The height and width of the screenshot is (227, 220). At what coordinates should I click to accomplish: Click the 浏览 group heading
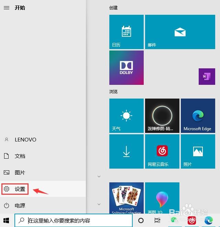point(113,91)
